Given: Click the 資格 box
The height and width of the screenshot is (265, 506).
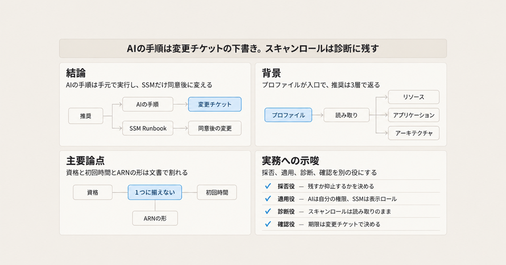Looking at the screenshot, I should [93, 193].
